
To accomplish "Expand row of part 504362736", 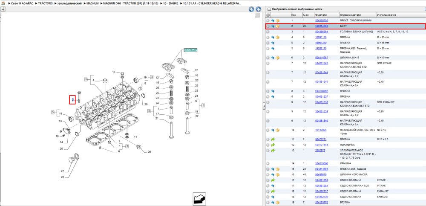I will point(268,197).
